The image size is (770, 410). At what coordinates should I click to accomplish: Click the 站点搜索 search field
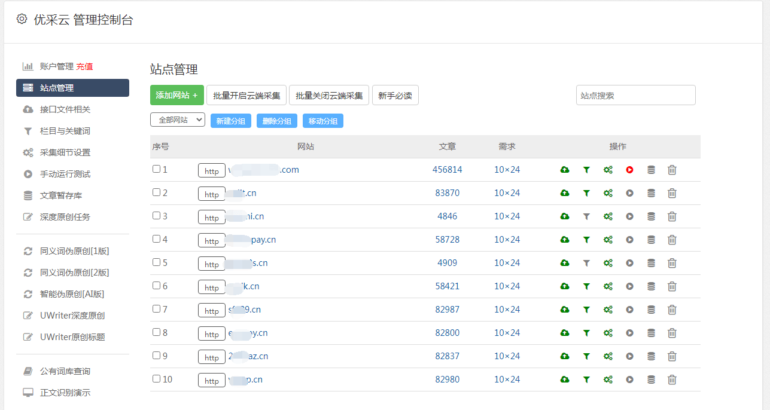(x=635, y=94)
